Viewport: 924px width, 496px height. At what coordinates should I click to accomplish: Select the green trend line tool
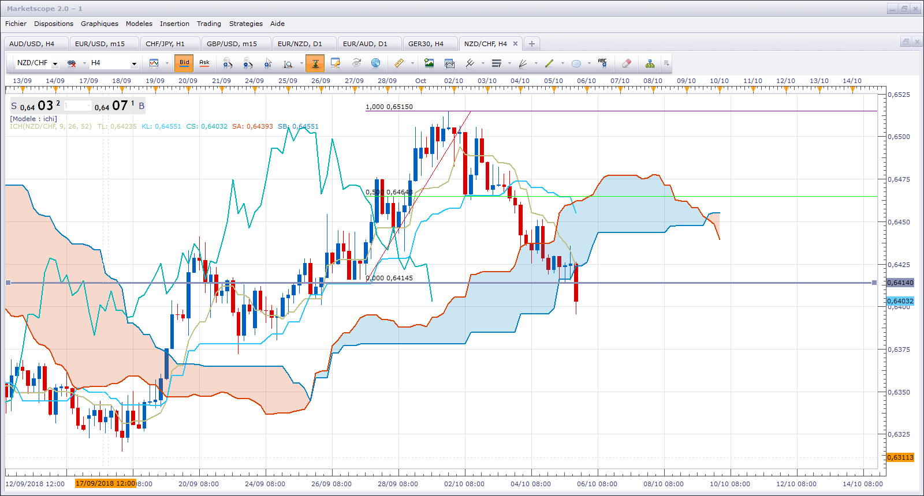[x=549, y=63]
